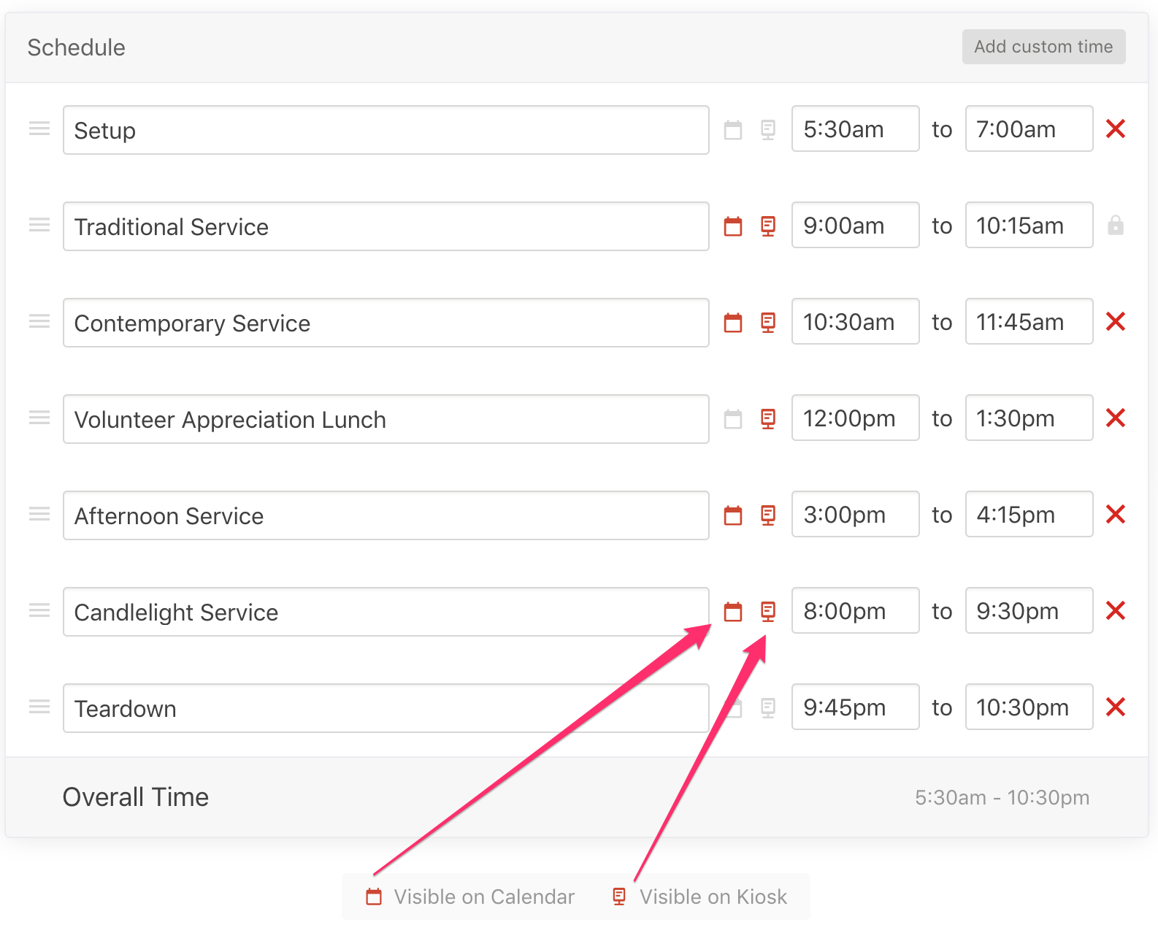Grab the reorder handle for Setup
Image resolution: width=1158 pixels, height=933 pixels.
click(x=39, y=128)
